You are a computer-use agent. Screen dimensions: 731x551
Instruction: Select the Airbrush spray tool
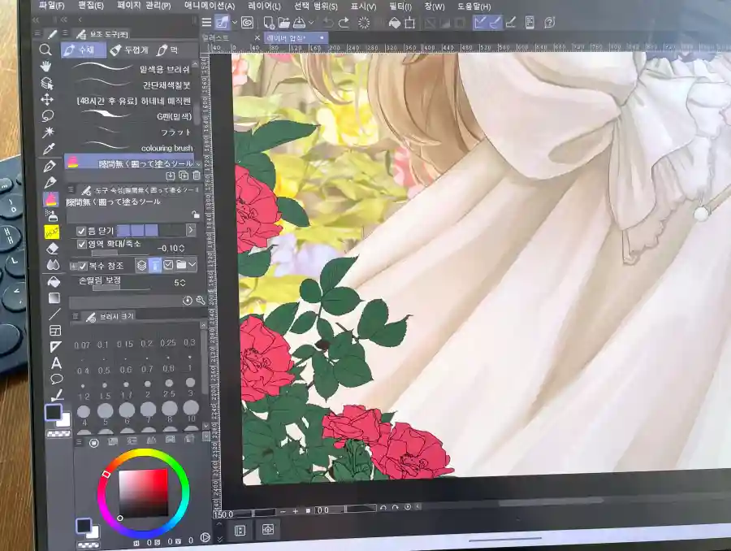pyautogui.click(x=51, y=215)
